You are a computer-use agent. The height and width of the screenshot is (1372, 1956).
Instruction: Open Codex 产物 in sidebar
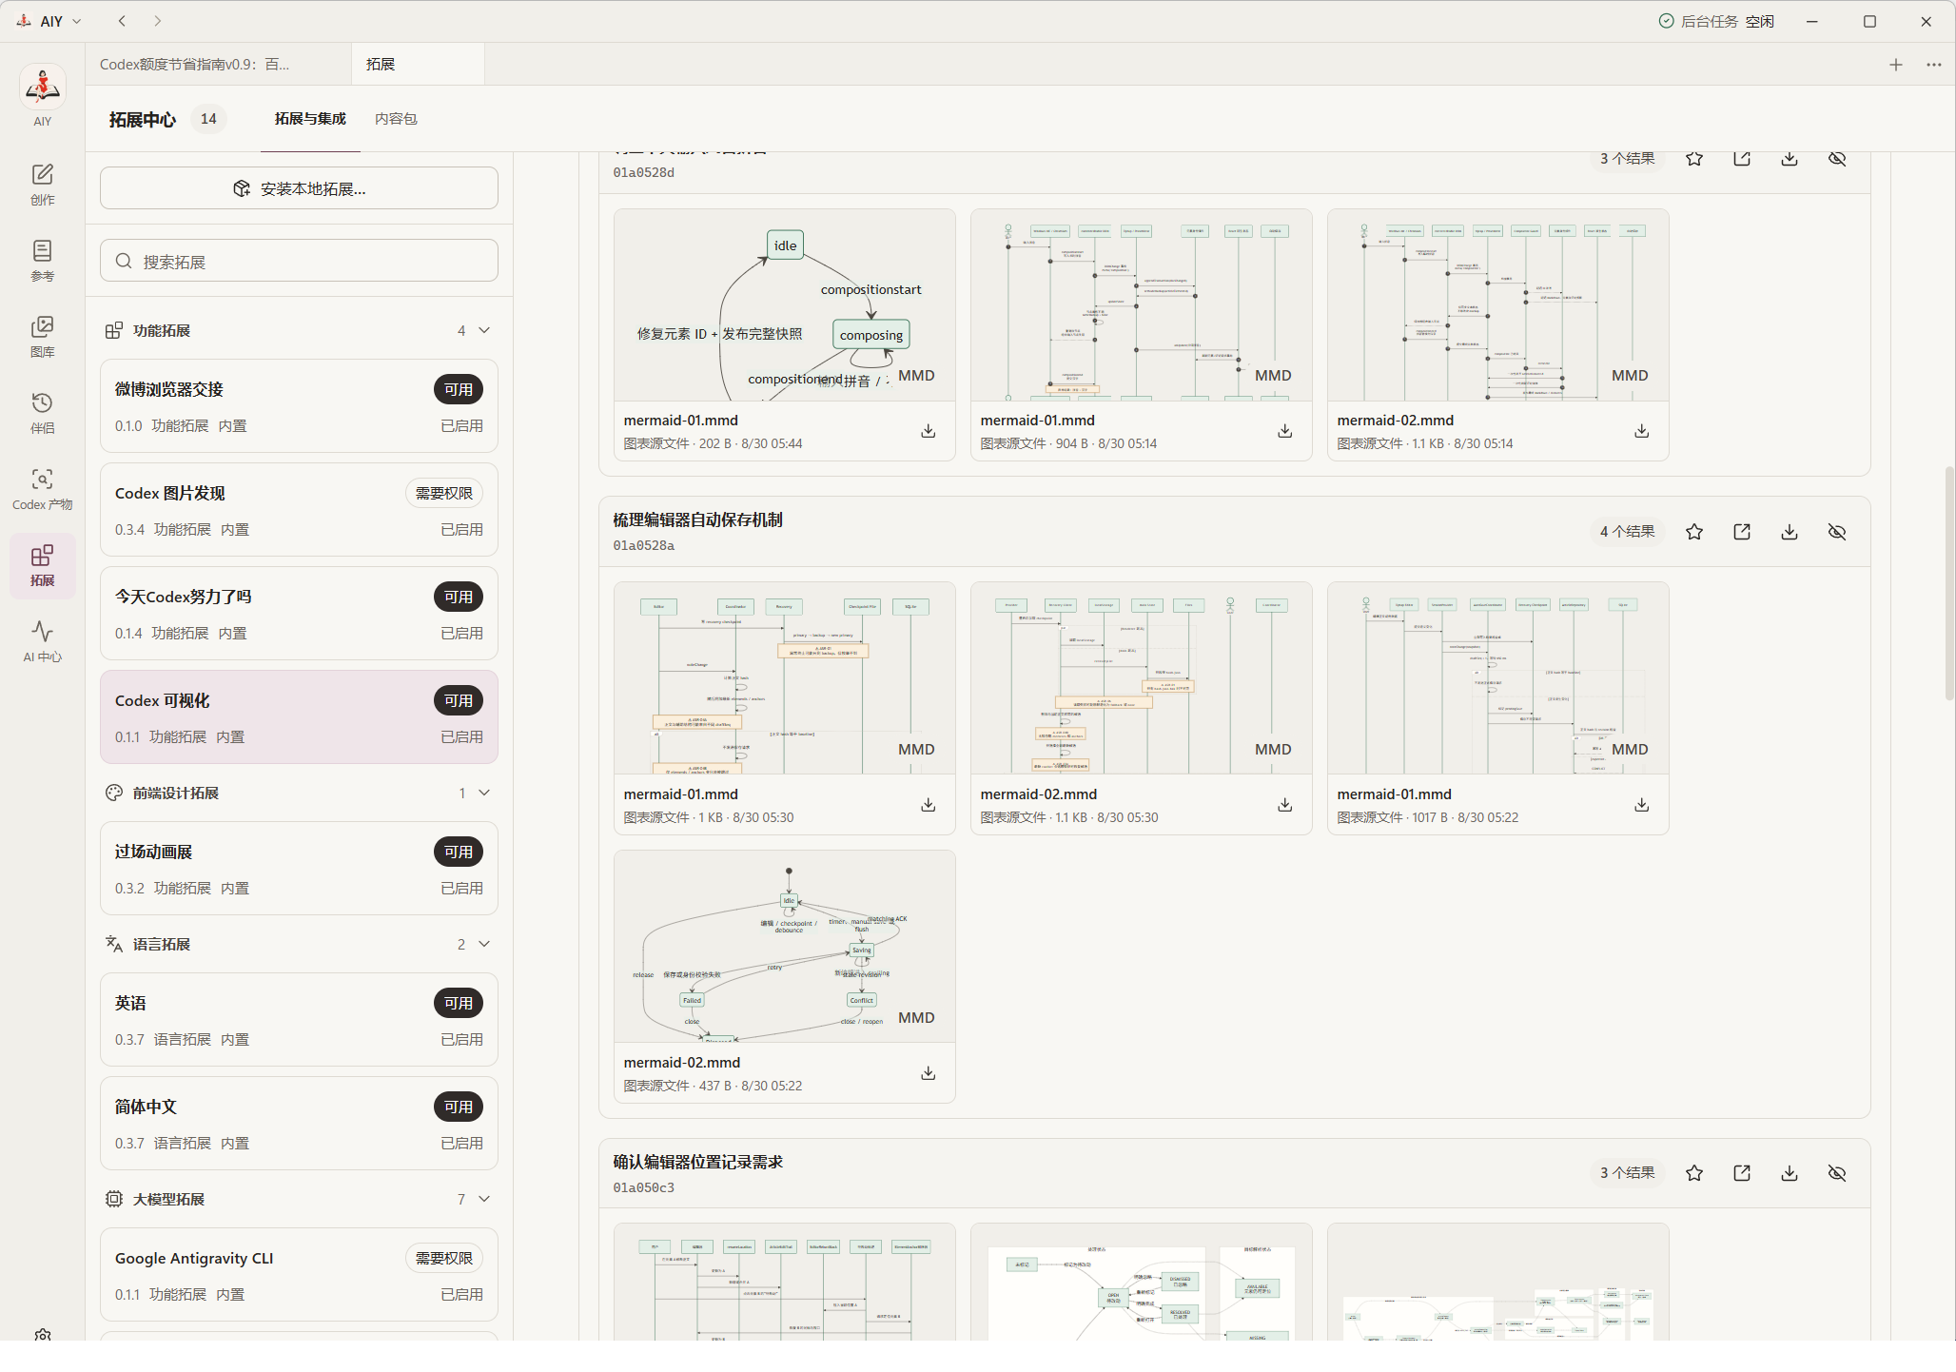42,489
